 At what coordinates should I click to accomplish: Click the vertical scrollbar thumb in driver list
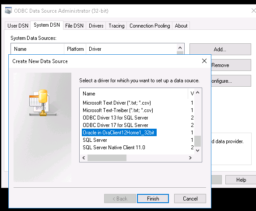(197, 141)
